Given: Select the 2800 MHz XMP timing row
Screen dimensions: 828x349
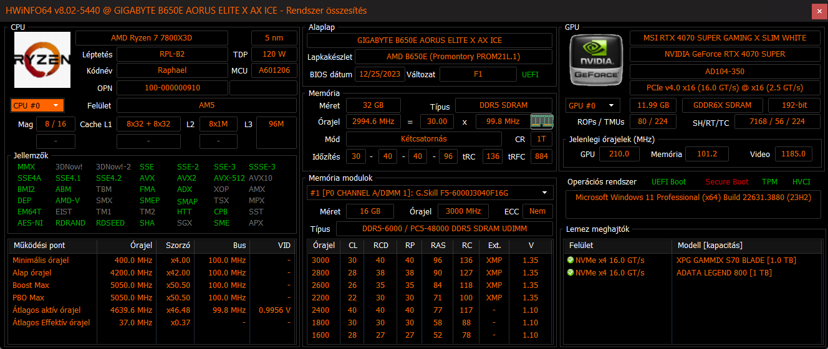Looking at the screenshot, I should (x=430, y=272).
